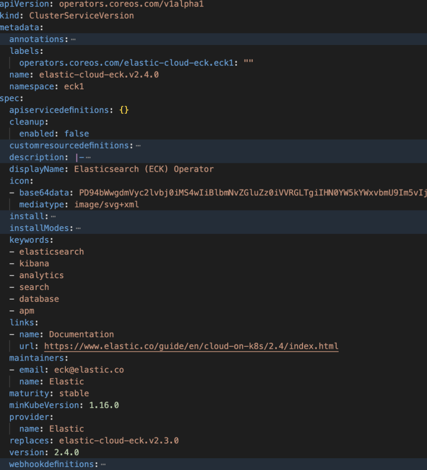Viewport: 427px width, 470px height.
Task: Click the base64data key
Action: 44,193
